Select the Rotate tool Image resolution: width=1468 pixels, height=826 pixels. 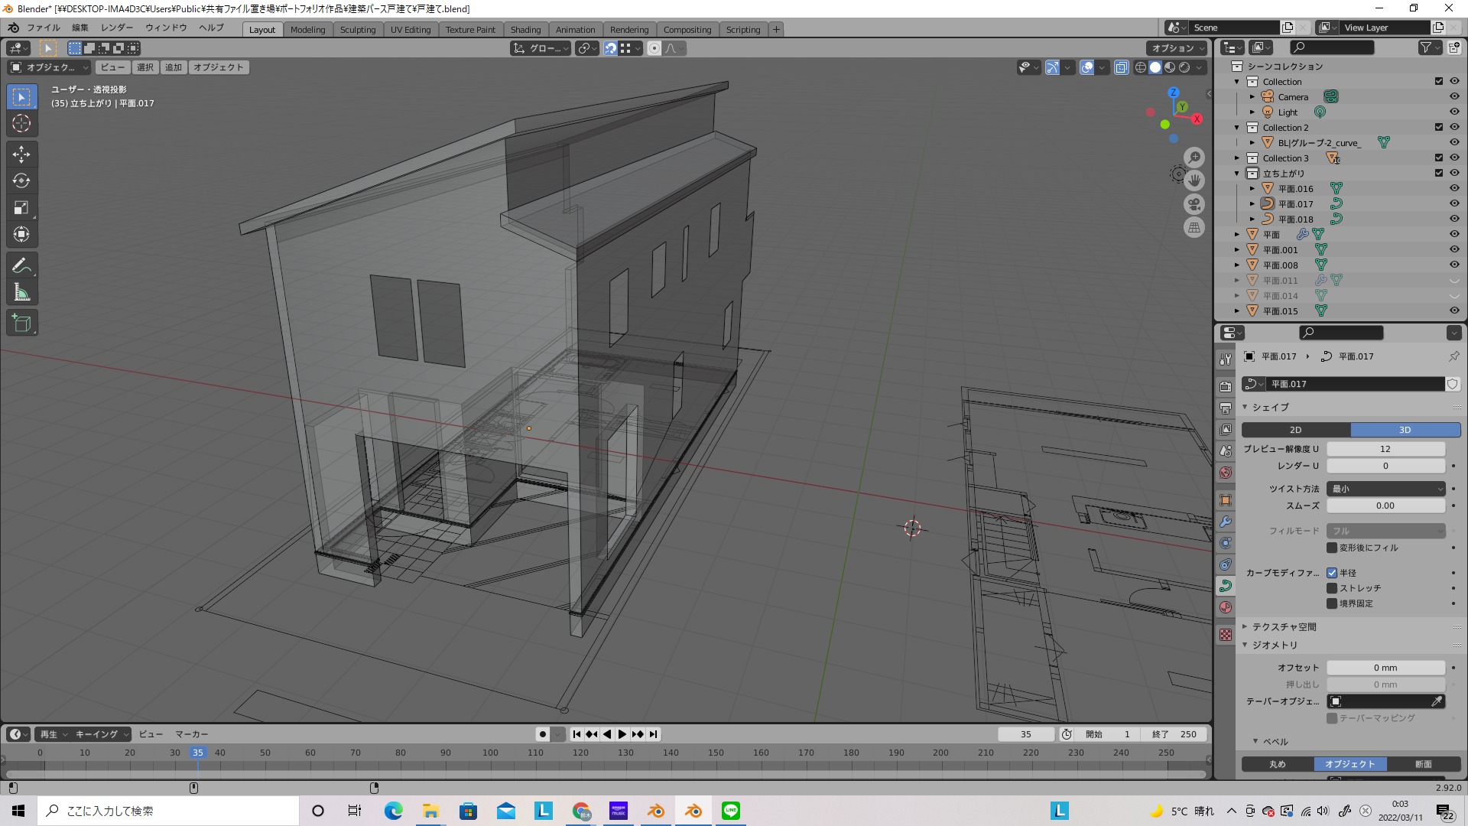[21, 181]
